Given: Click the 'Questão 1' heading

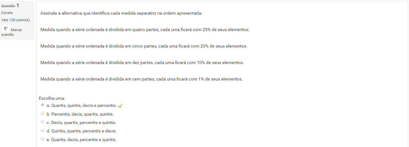Looking at the screenshot, I should pos(10,6).
